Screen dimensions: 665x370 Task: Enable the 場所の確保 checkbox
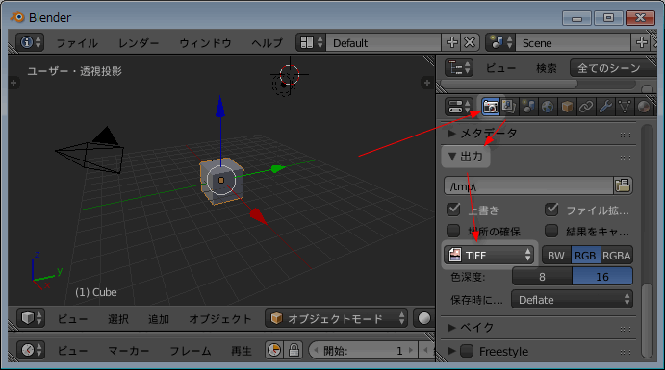pos(453,231)
